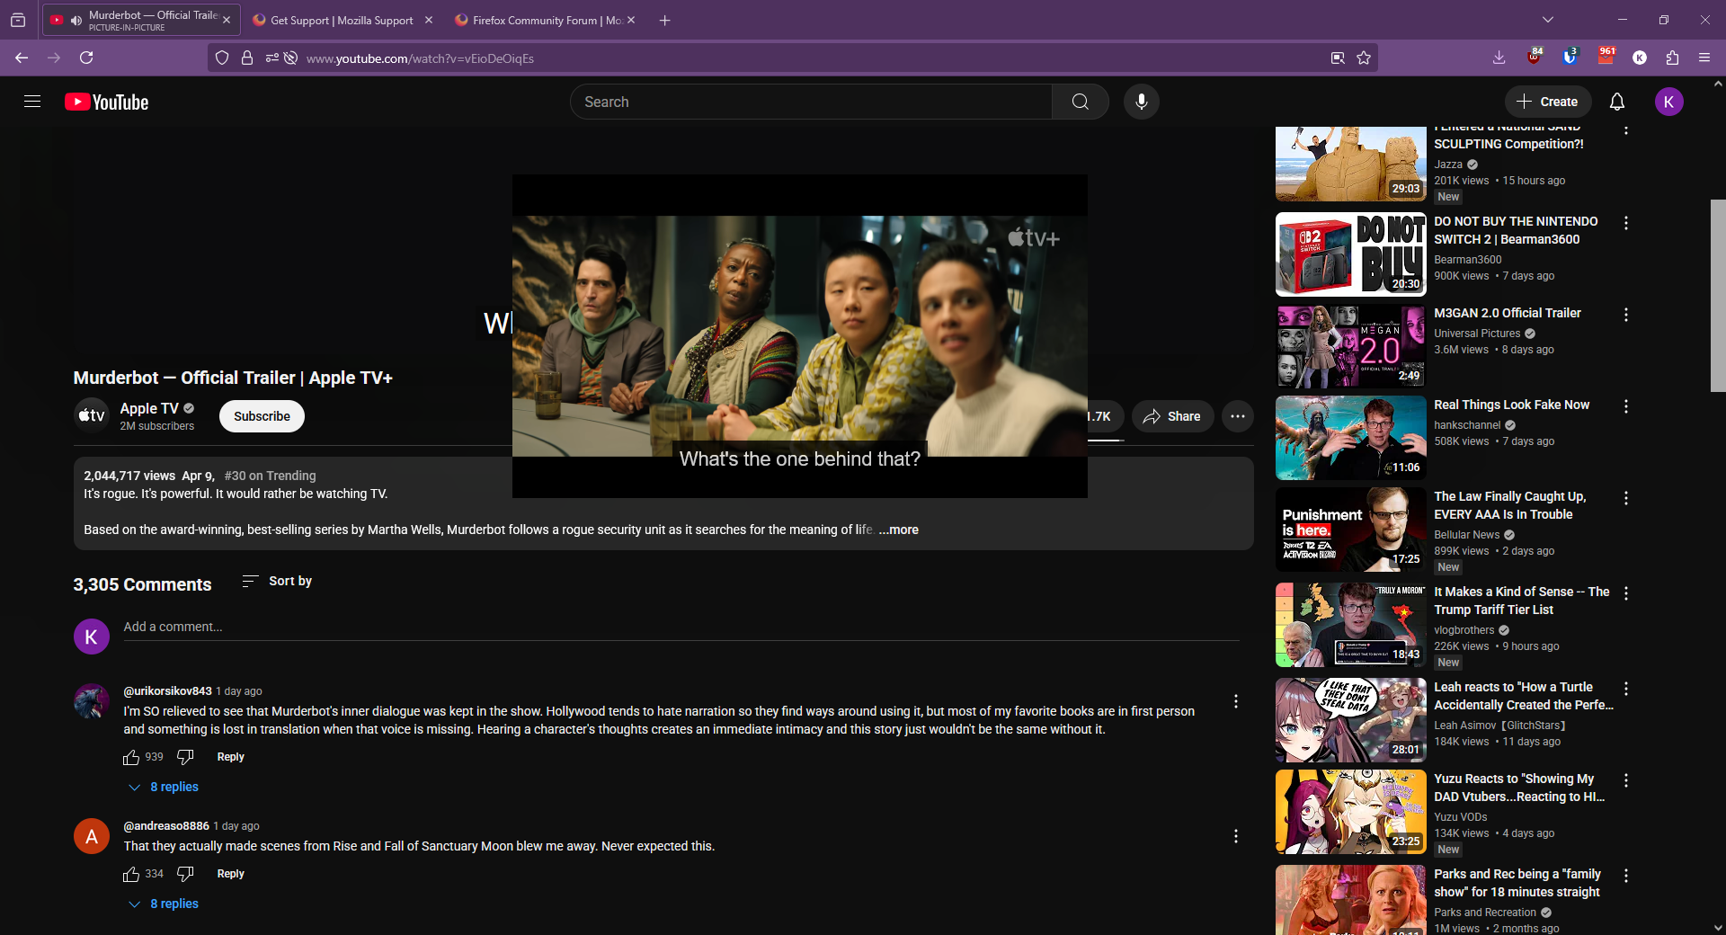
Task: Dislike the @andreaso8886 comment
Action: (185, 874)
